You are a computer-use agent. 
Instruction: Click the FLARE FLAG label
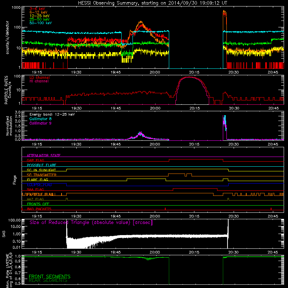pos(37,180)
